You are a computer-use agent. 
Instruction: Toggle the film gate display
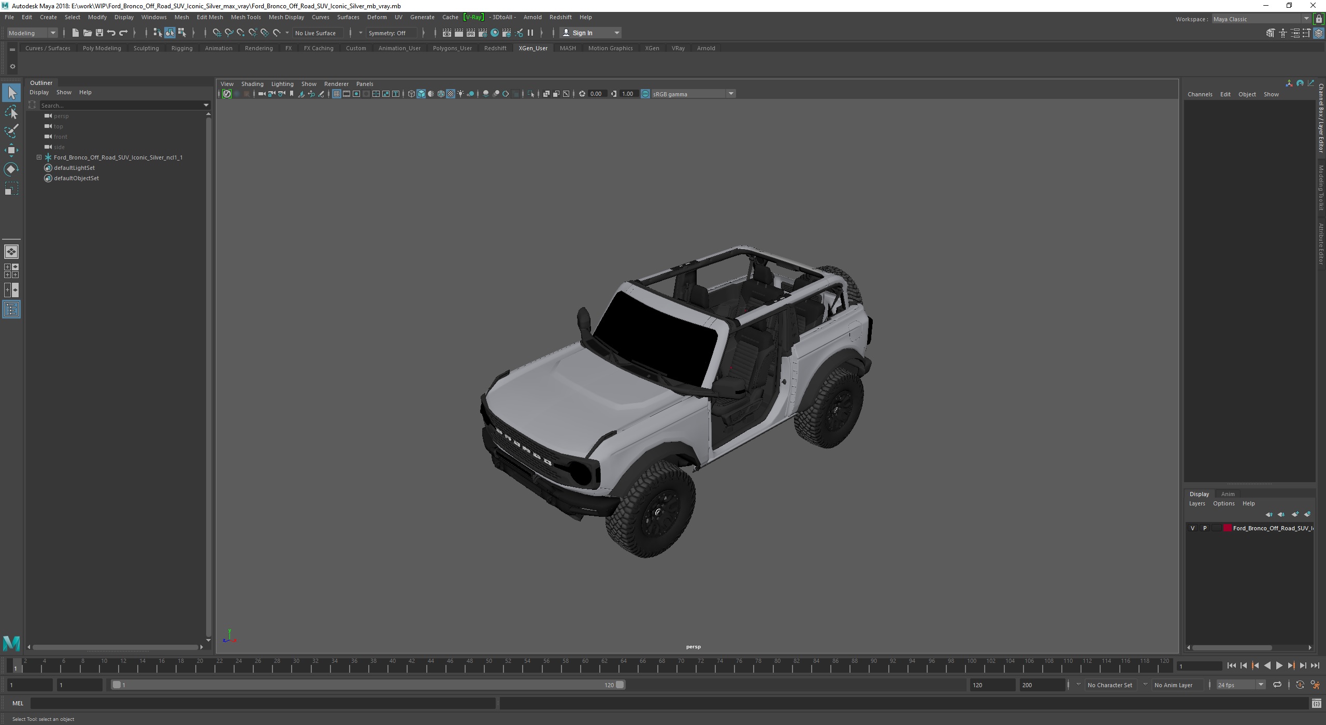point(347,94)
